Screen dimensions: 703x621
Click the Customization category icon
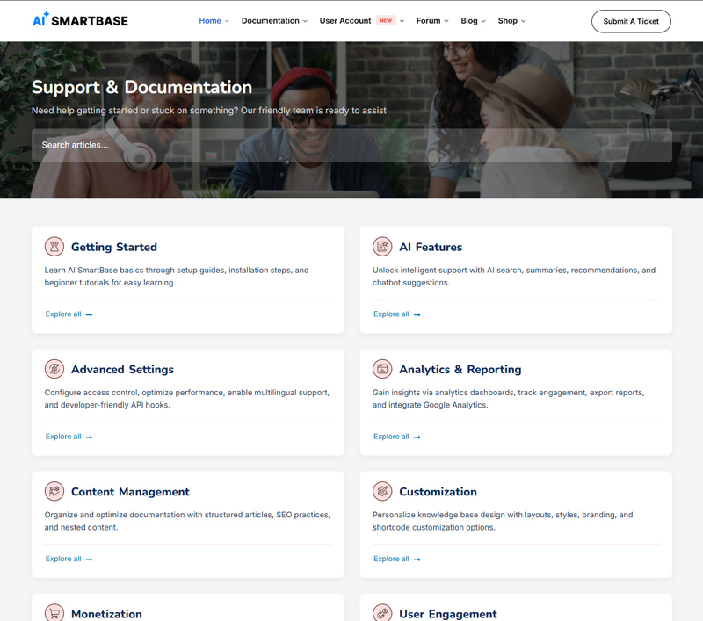pyautogui.click(x=382, y=491)
